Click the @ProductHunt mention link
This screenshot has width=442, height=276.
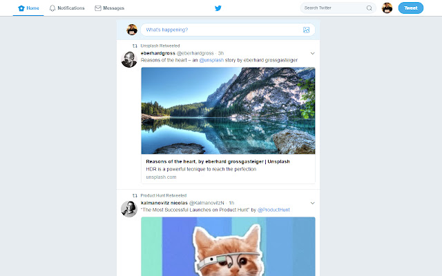click(x=273, y=210)
